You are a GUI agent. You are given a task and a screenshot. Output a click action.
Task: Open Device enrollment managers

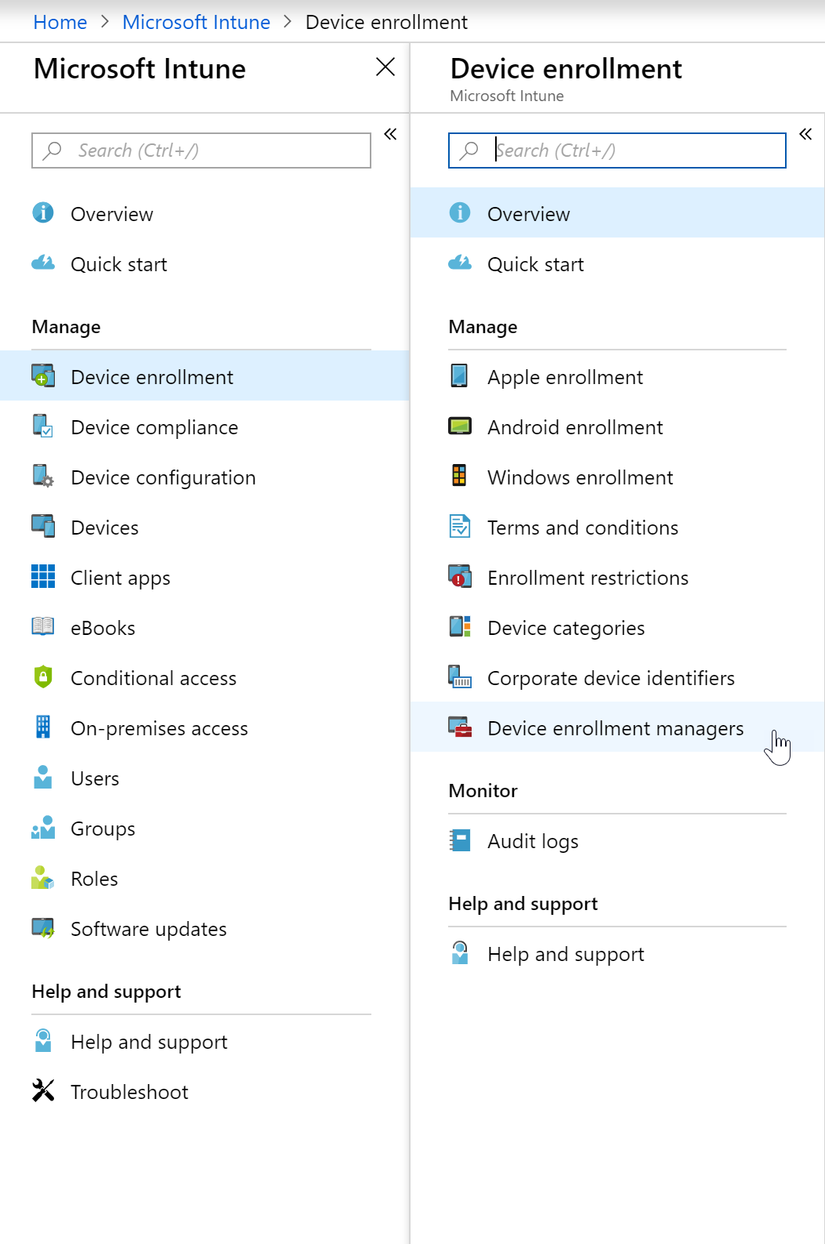point(617,727)
